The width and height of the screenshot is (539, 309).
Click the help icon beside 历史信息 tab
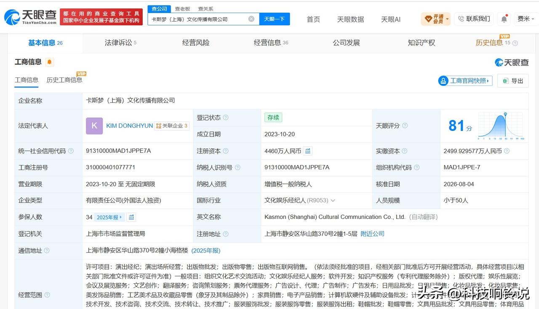(515, 43)
